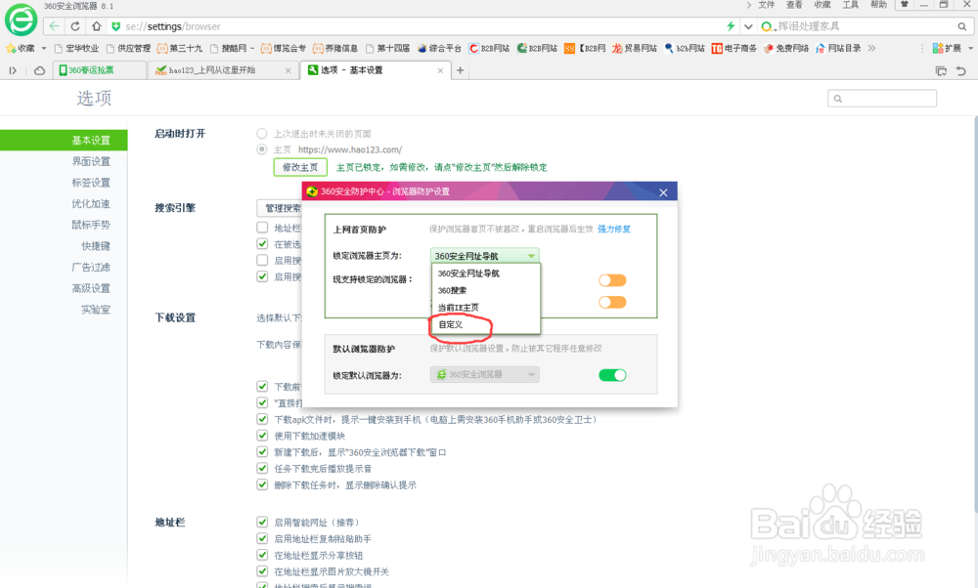Open the 工具 menu
Image resolution: width=978 pixels, height=588 pixels.
[850, 5]
